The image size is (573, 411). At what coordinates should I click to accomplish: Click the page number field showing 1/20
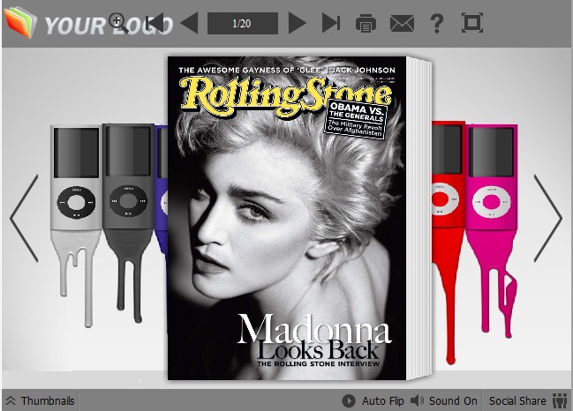tap(242, 23)
